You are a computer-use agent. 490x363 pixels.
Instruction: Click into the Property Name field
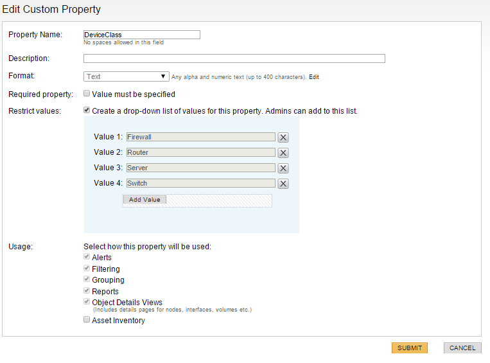coord(142,35)
